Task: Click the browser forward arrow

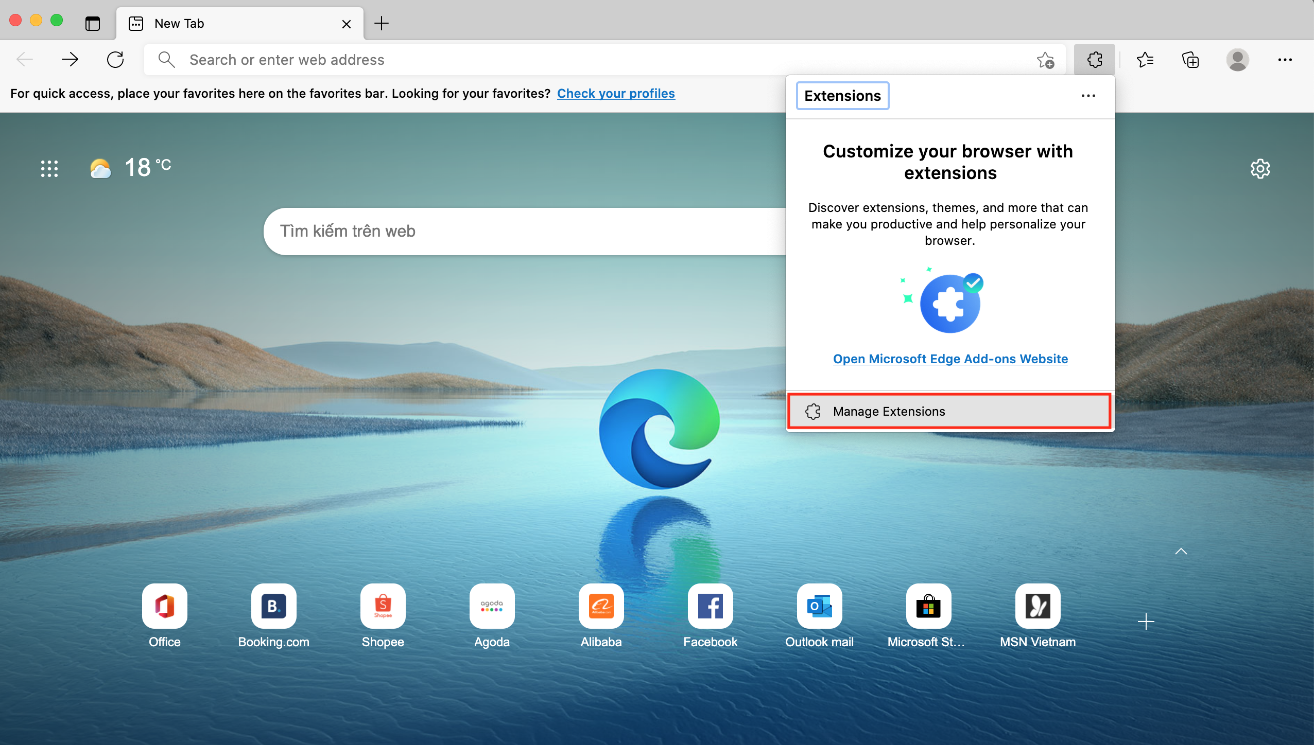Action: 70,60
